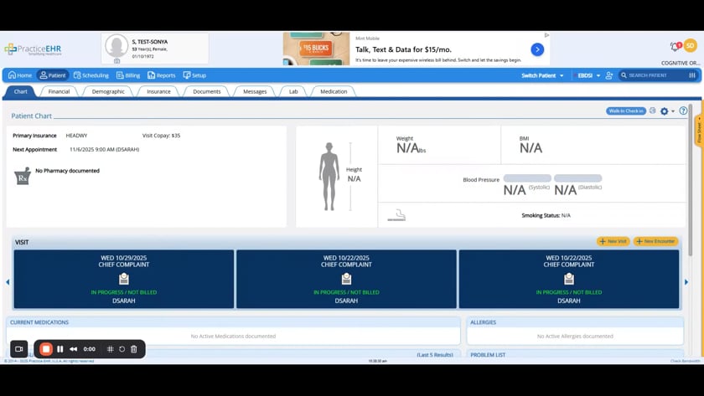The image size is (704, 396).
Task: Open search options bars icon
Action: click(692, 75)
